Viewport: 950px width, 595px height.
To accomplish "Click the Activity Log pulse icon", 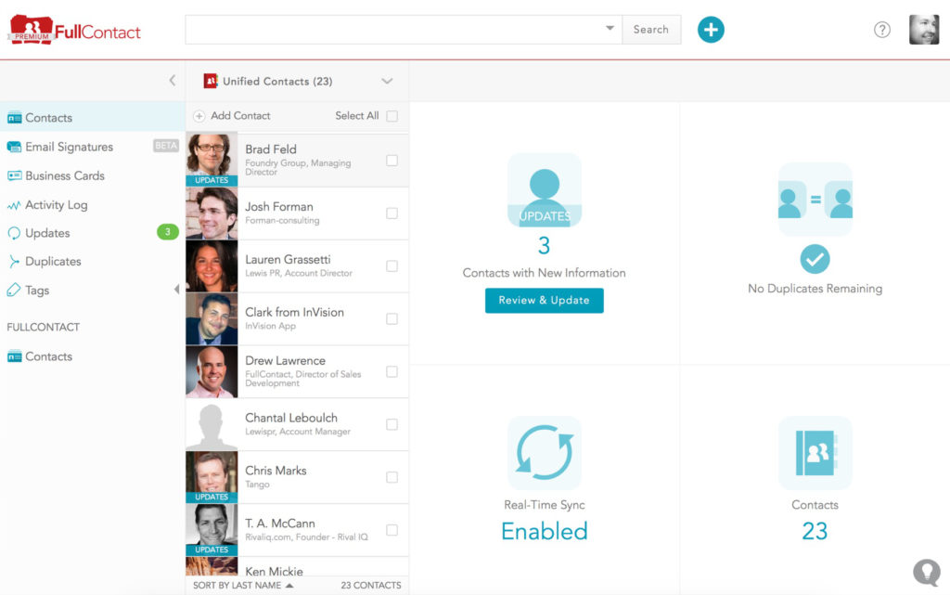I will [14, 205].
